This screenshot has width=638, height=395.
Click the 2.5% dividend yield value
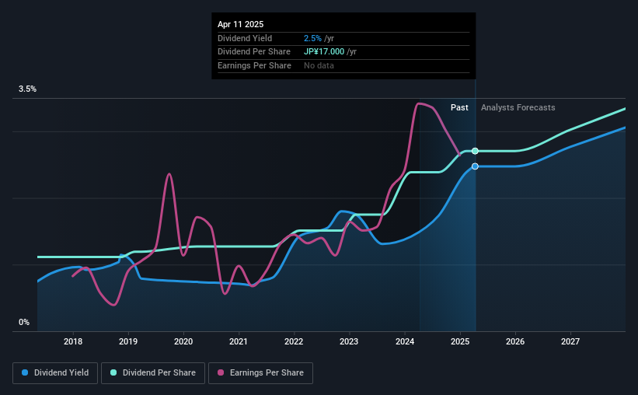(x=312, y=38)
